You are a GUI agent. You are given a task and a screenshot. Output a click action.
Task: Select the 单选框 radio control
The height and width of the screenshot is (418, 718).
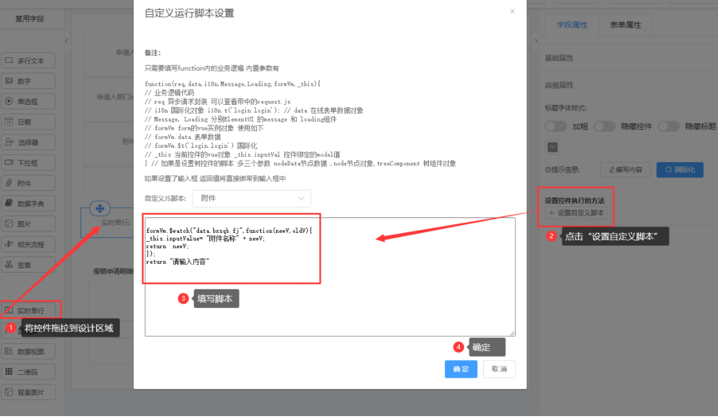pyautogui.click(x=28, y=102)
